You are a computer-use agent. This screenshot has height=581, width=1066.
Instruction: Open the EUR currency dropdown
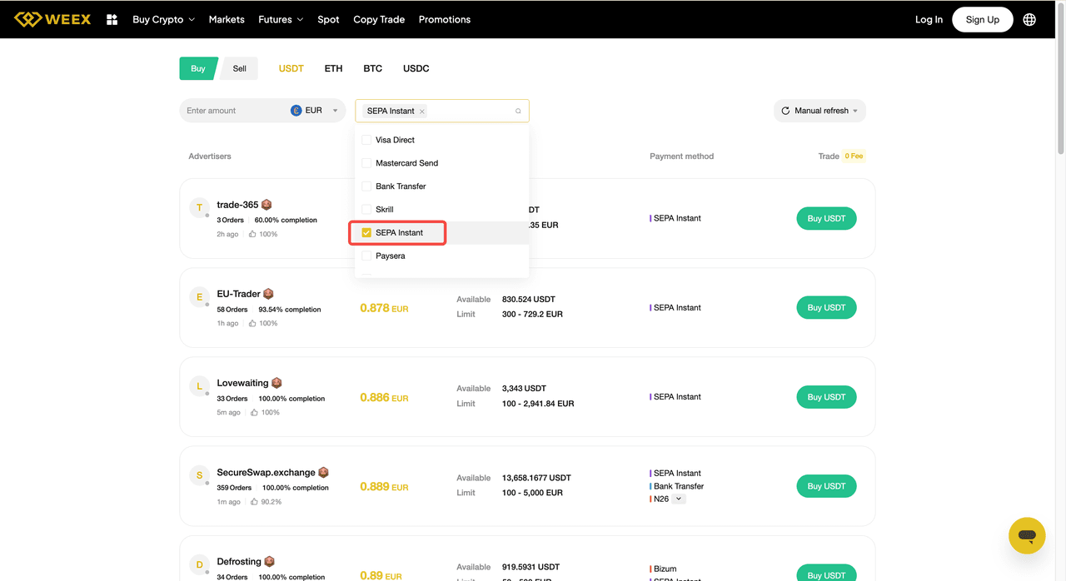point(316,111)
